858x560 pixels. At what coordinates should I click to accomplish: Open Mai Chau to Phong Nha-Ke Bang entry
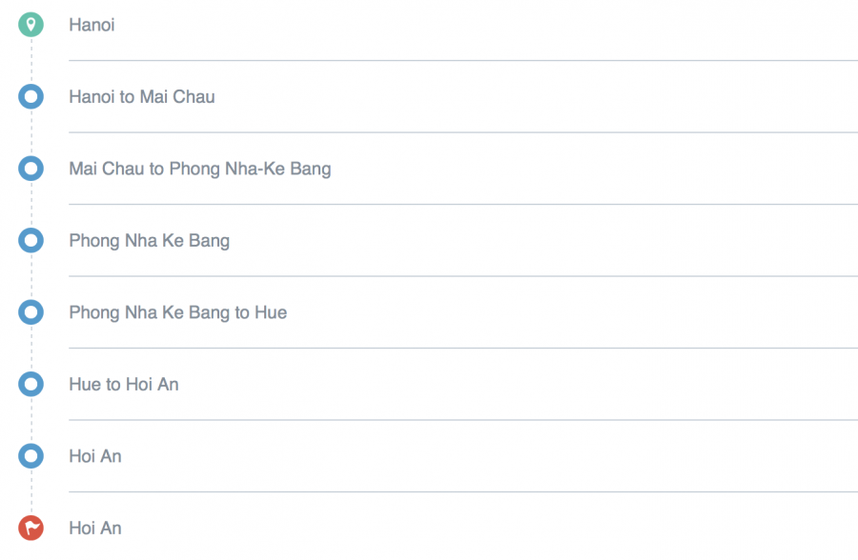click(x=200, y=169)
